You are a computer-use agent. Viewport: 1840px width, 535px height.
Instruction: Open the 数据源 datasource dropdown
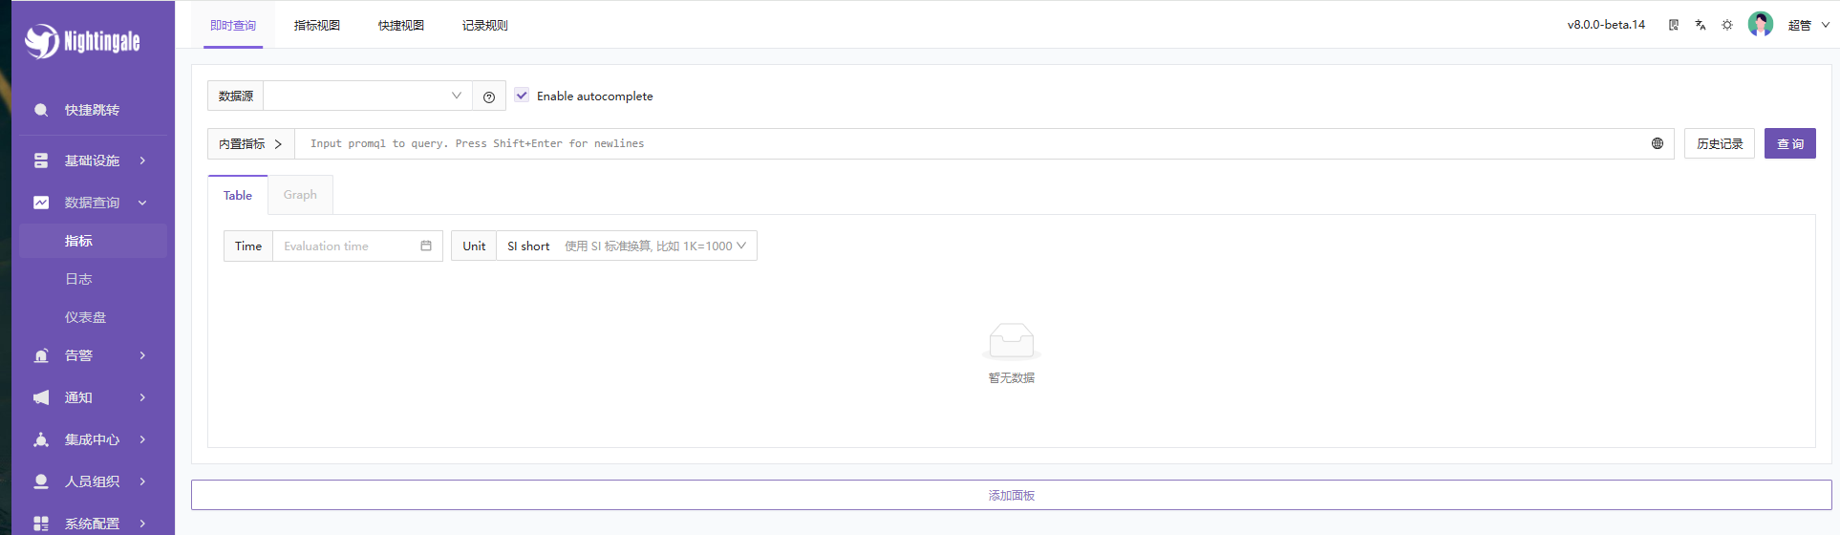(368, 96)
